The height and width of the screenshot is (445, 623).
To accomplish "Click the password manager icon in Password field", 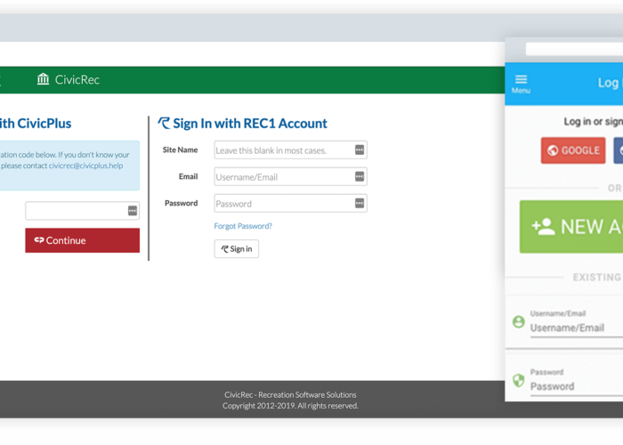I will tap(360, 203).
